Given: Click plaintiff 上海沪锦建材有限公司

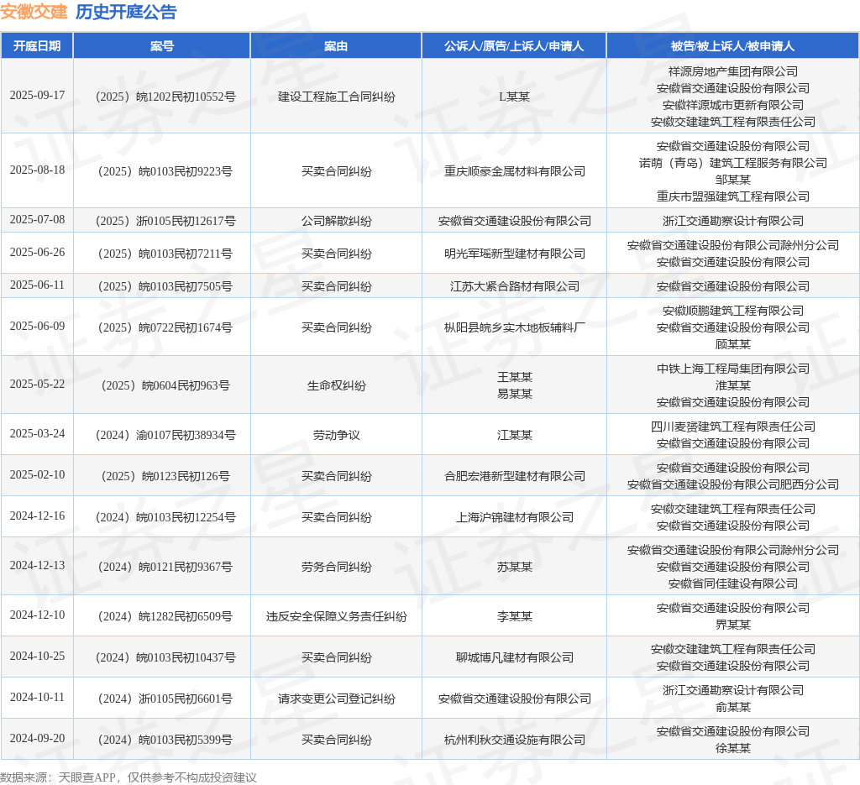Looking at the screenshot, I should click(x=515, y=517).
